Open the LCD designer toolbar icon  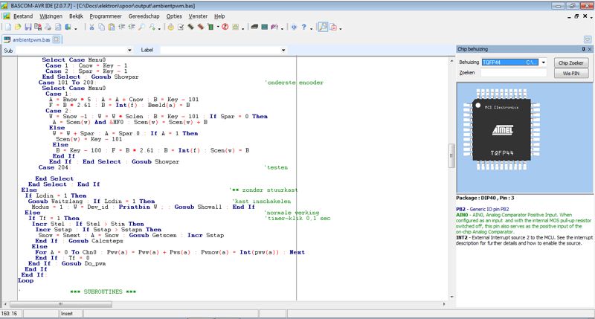(265, 27)
